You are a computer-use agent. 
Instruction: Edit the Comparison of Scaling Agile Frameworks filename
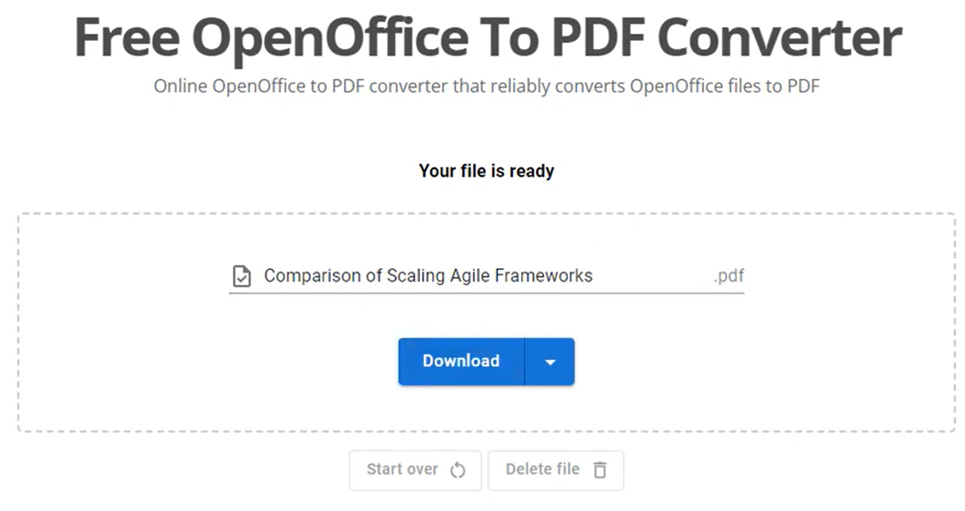click(x=428, y=276)
